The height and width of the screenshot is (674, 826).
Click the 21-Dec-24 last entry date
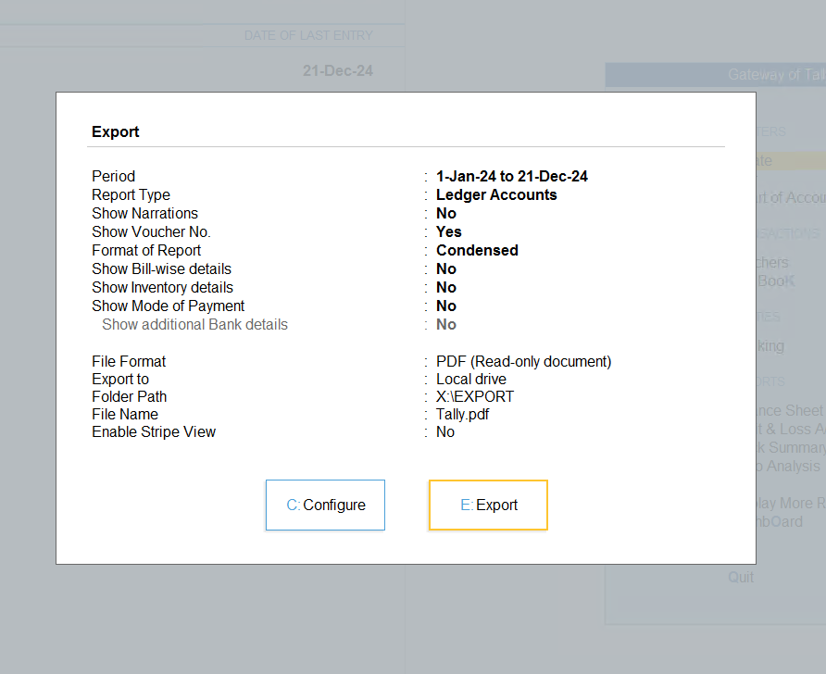click(x=337, y=70)
